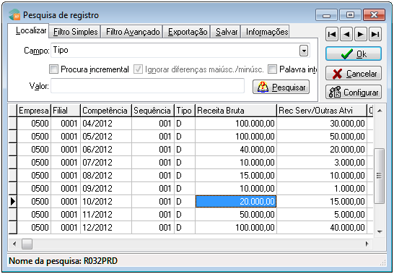This screenshot has height=274, width=394.
Task: Go to the first record navigation button
Action: 332,34
